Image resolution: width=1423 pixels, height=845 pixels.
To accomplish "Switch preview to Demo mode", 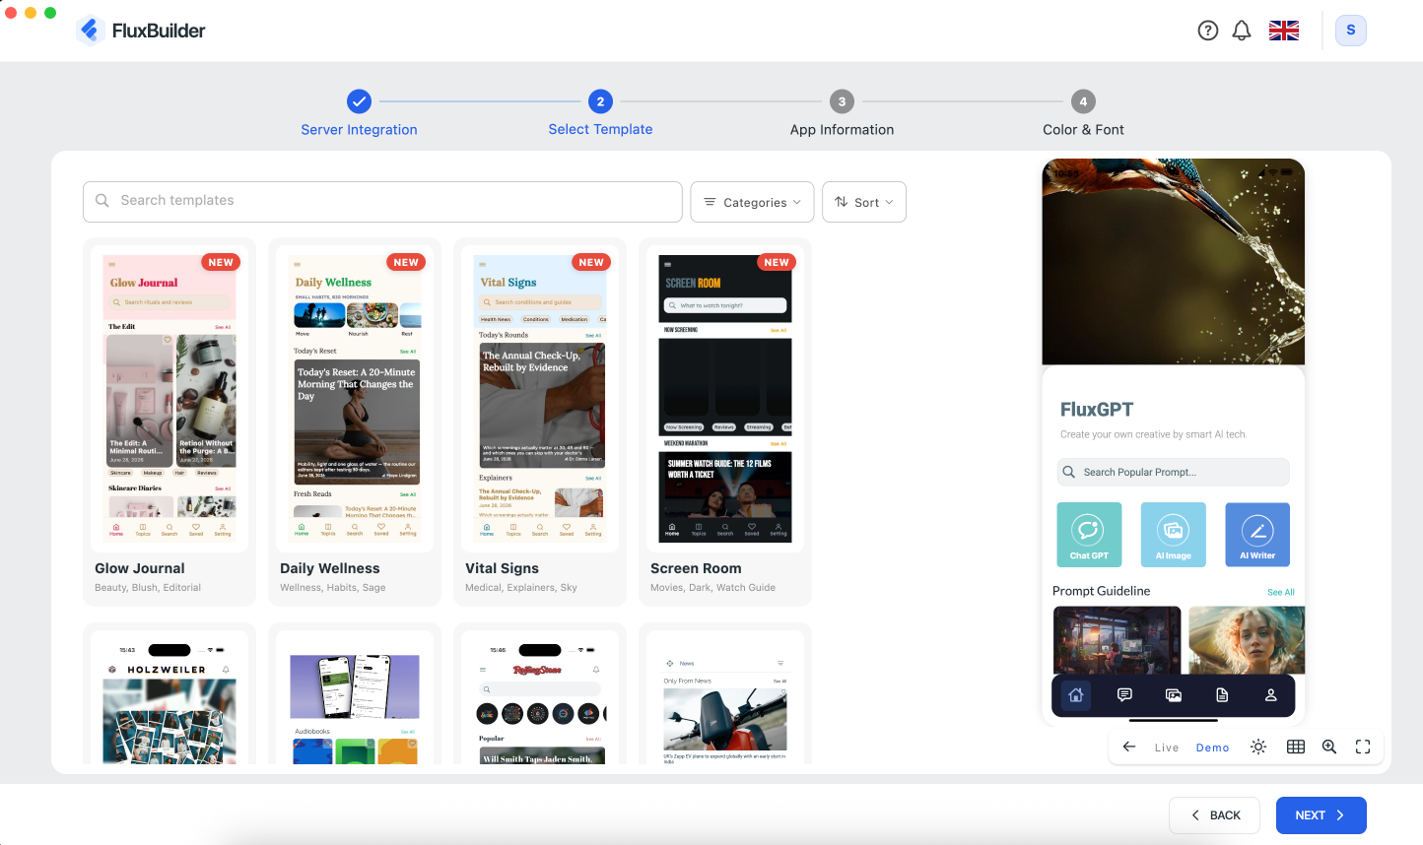I will (1213, 747).
